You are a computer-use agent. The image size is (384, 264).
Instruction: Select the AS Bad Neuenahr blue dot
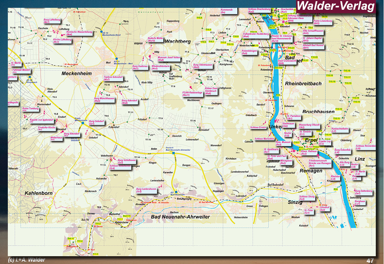coord(177,192)
